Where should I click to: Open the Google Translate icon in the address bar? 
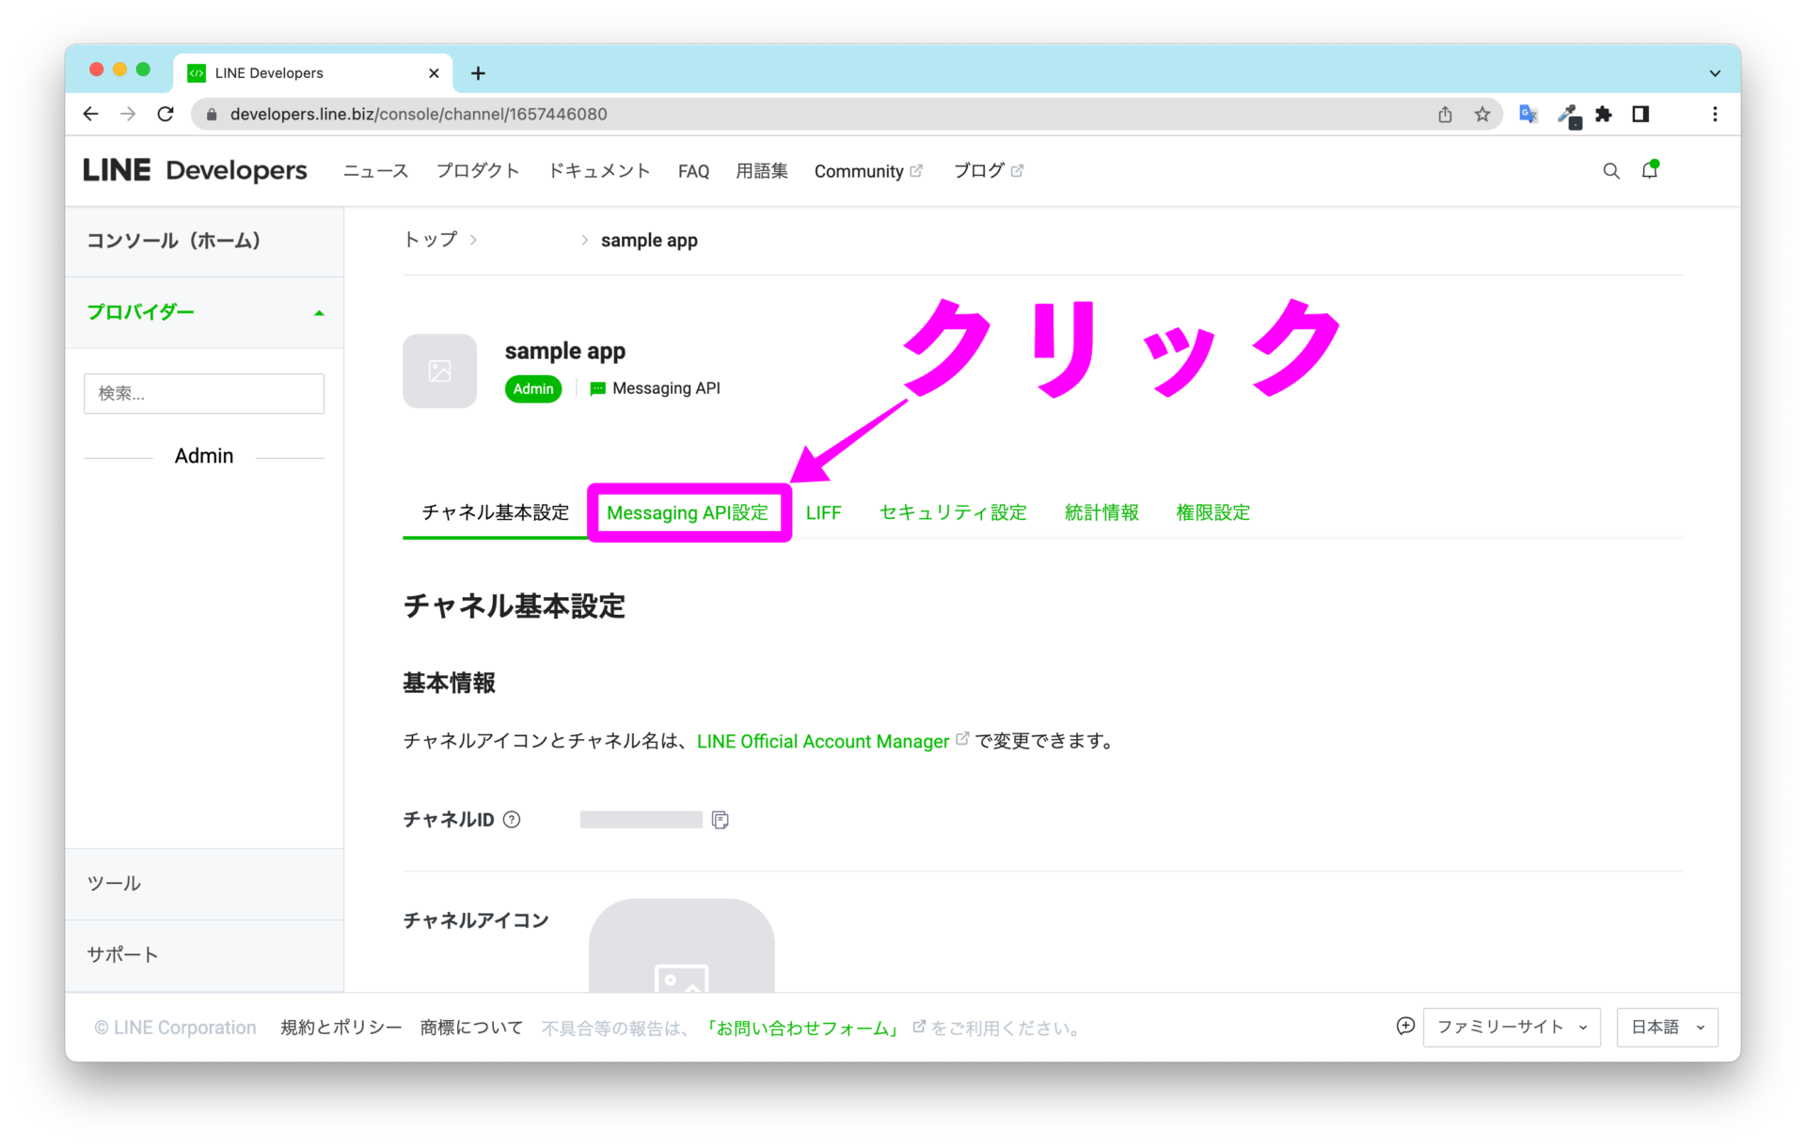[x=1528, y=114]
